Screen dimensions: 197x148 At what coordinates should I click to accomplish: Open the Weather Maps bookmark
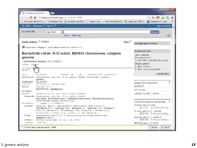pos(157,22)
